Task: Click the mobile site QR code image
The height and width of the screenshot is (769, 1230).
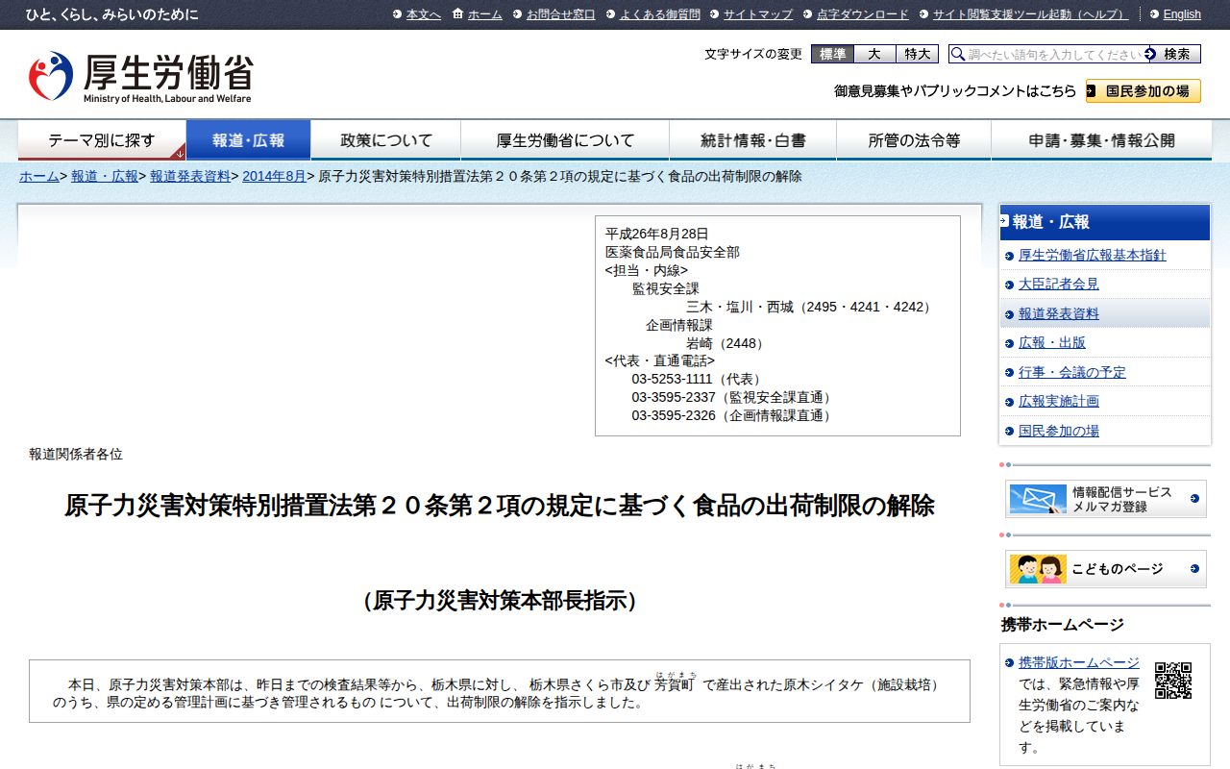Action: (1173, 680)
